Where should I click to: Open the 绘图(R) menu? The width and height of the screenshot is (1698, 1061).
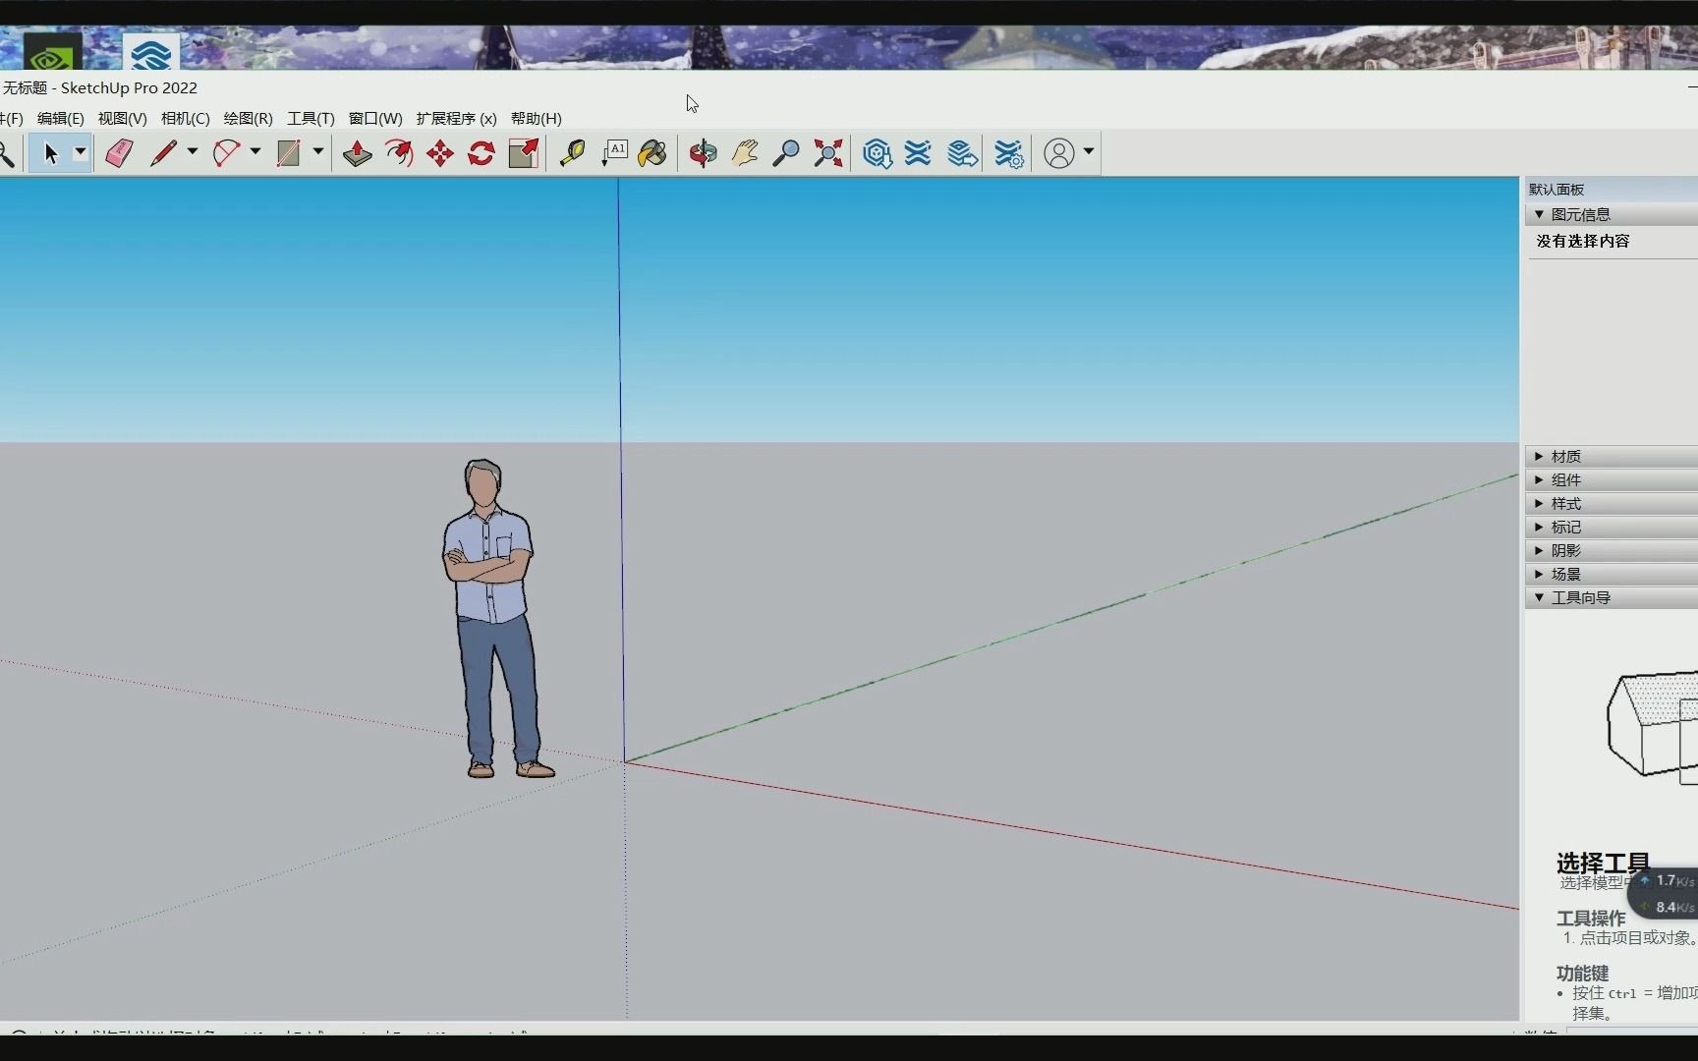(248, 118)
